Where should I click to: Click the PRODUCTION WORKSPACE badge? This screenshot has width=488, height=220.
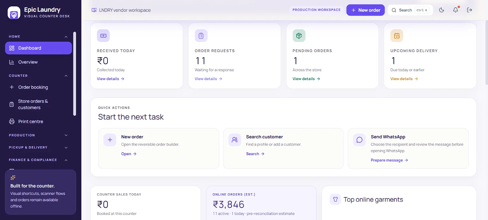(x=316, y=10)
